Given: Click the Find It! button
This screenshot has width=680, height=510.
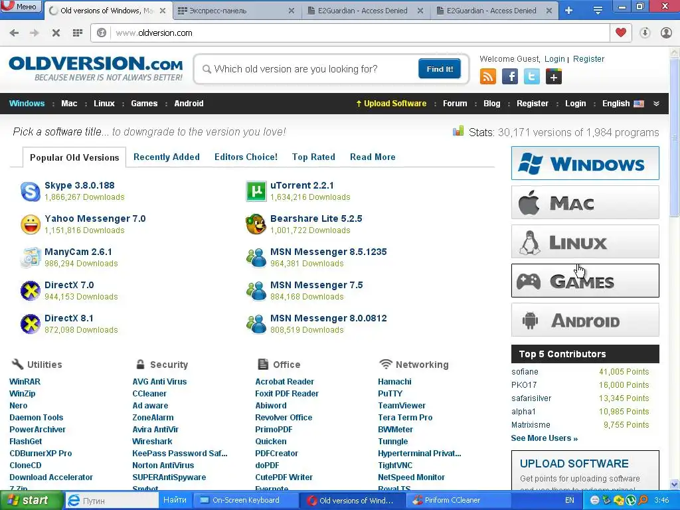Looking at the screenshot, I should (x=440, y=69).
